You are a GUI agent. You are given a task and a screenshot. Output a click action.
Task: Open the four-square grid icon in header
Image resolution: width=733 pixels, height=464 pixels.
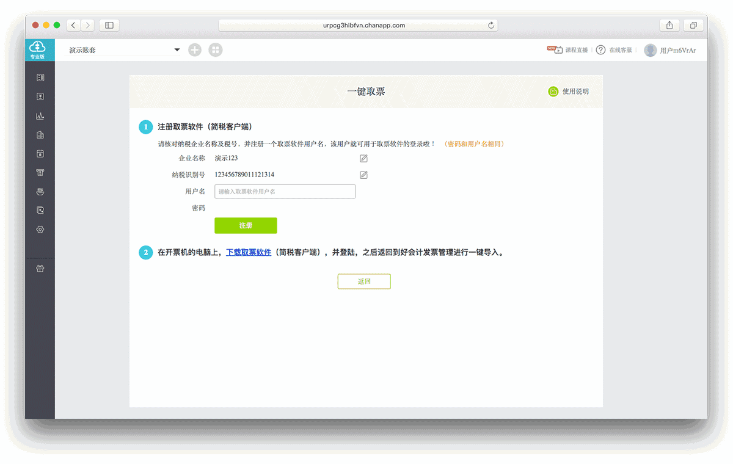click(216, 50)
